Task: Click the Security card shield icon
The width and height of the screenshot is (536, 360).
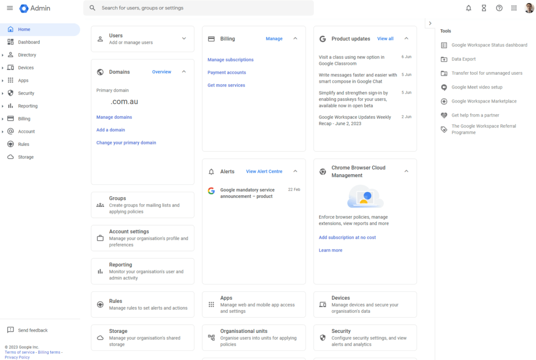Action: pos(322,337)
